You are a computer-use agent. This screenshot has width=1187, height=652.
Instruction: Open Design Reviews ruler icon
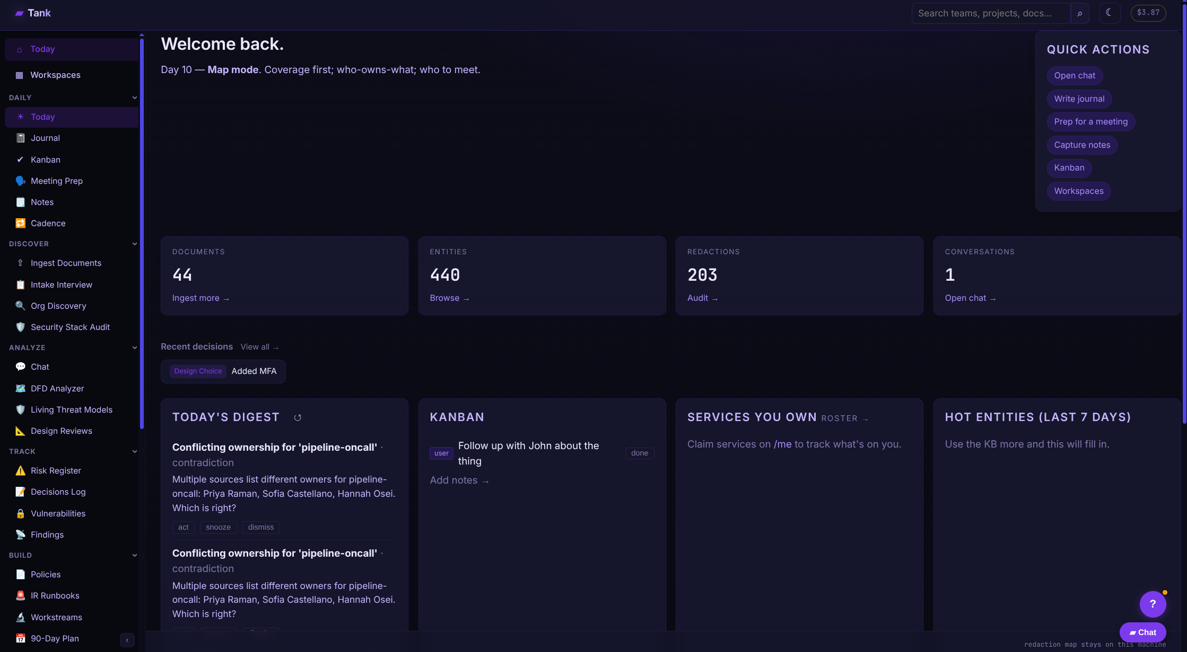[x=20, y=431]
